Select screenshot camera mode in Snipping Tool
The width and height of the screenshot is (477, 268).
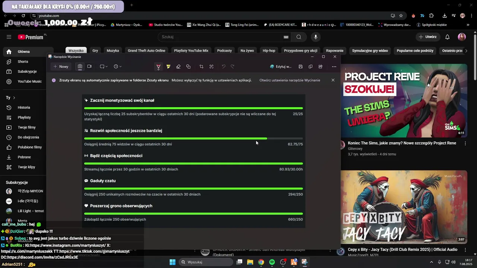80,67
